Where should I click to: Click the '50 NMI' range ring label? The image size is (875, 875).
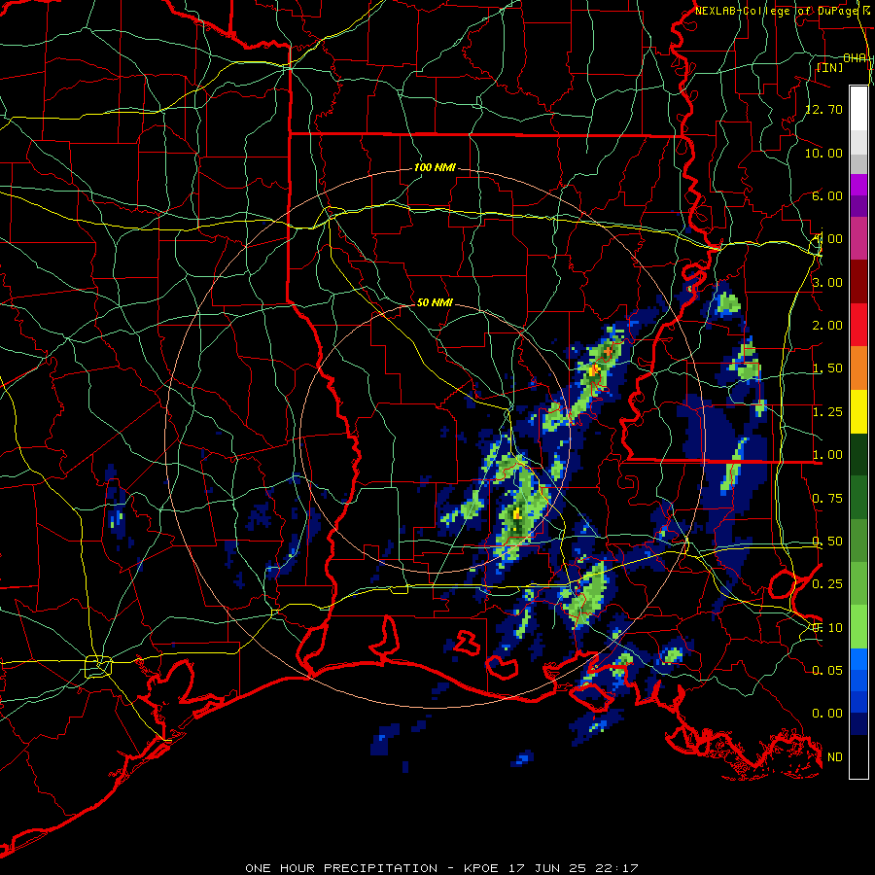(435, 302)
